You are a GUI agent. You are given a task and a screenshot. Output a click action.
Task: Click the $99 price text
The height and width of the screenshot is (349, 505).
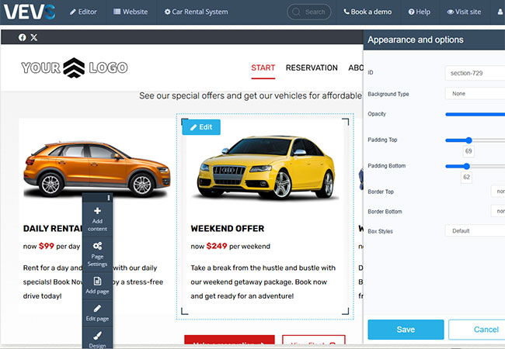[x=47, y=246]
